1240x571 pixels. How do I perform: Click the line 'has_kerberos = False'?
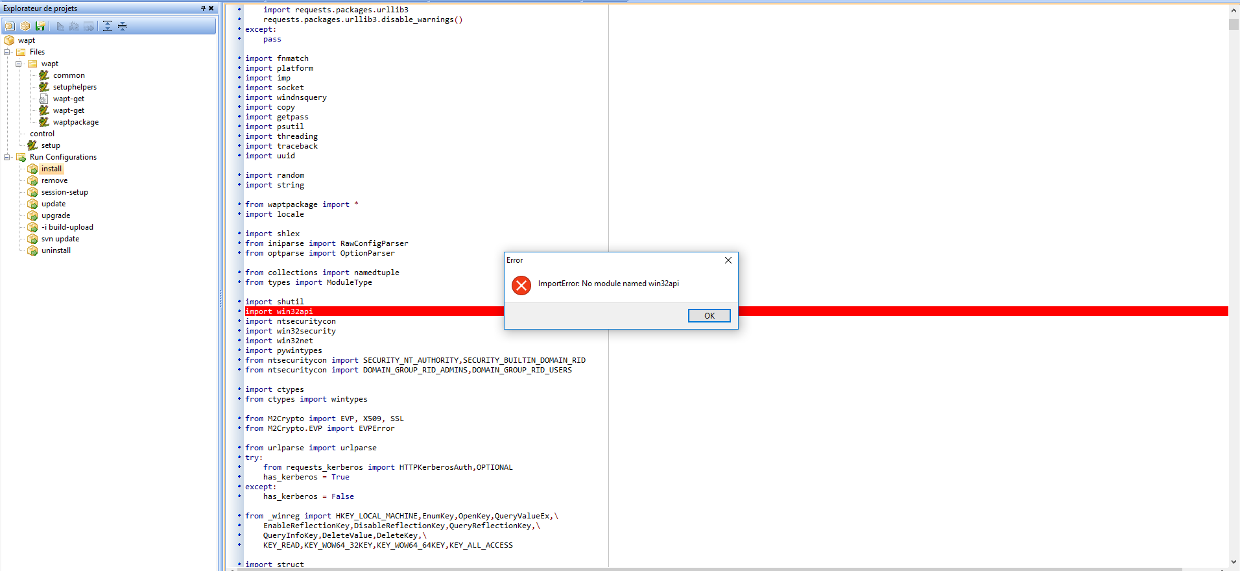(309, 496)
